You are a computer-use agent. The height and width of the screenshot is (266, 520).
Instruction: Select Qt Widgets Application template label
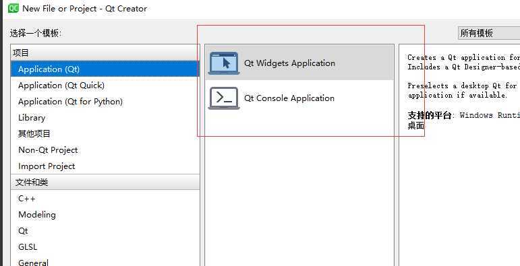[x=289, y=63]
